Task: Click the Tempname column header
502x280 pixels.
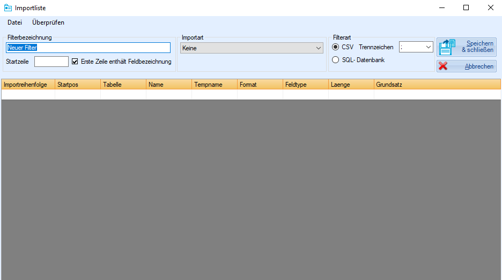Action: [x=215, y=85]
